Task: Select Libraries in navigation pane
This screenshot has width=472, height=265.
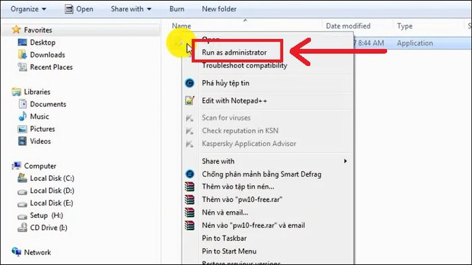Action: [x=37, y=91]
